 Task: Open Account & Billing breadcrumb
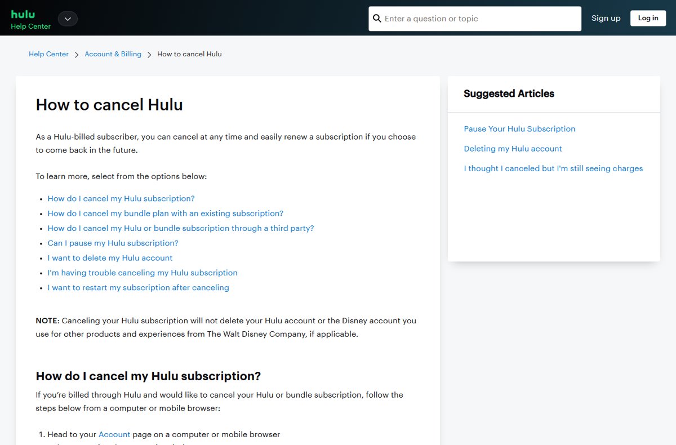point(113,54)
